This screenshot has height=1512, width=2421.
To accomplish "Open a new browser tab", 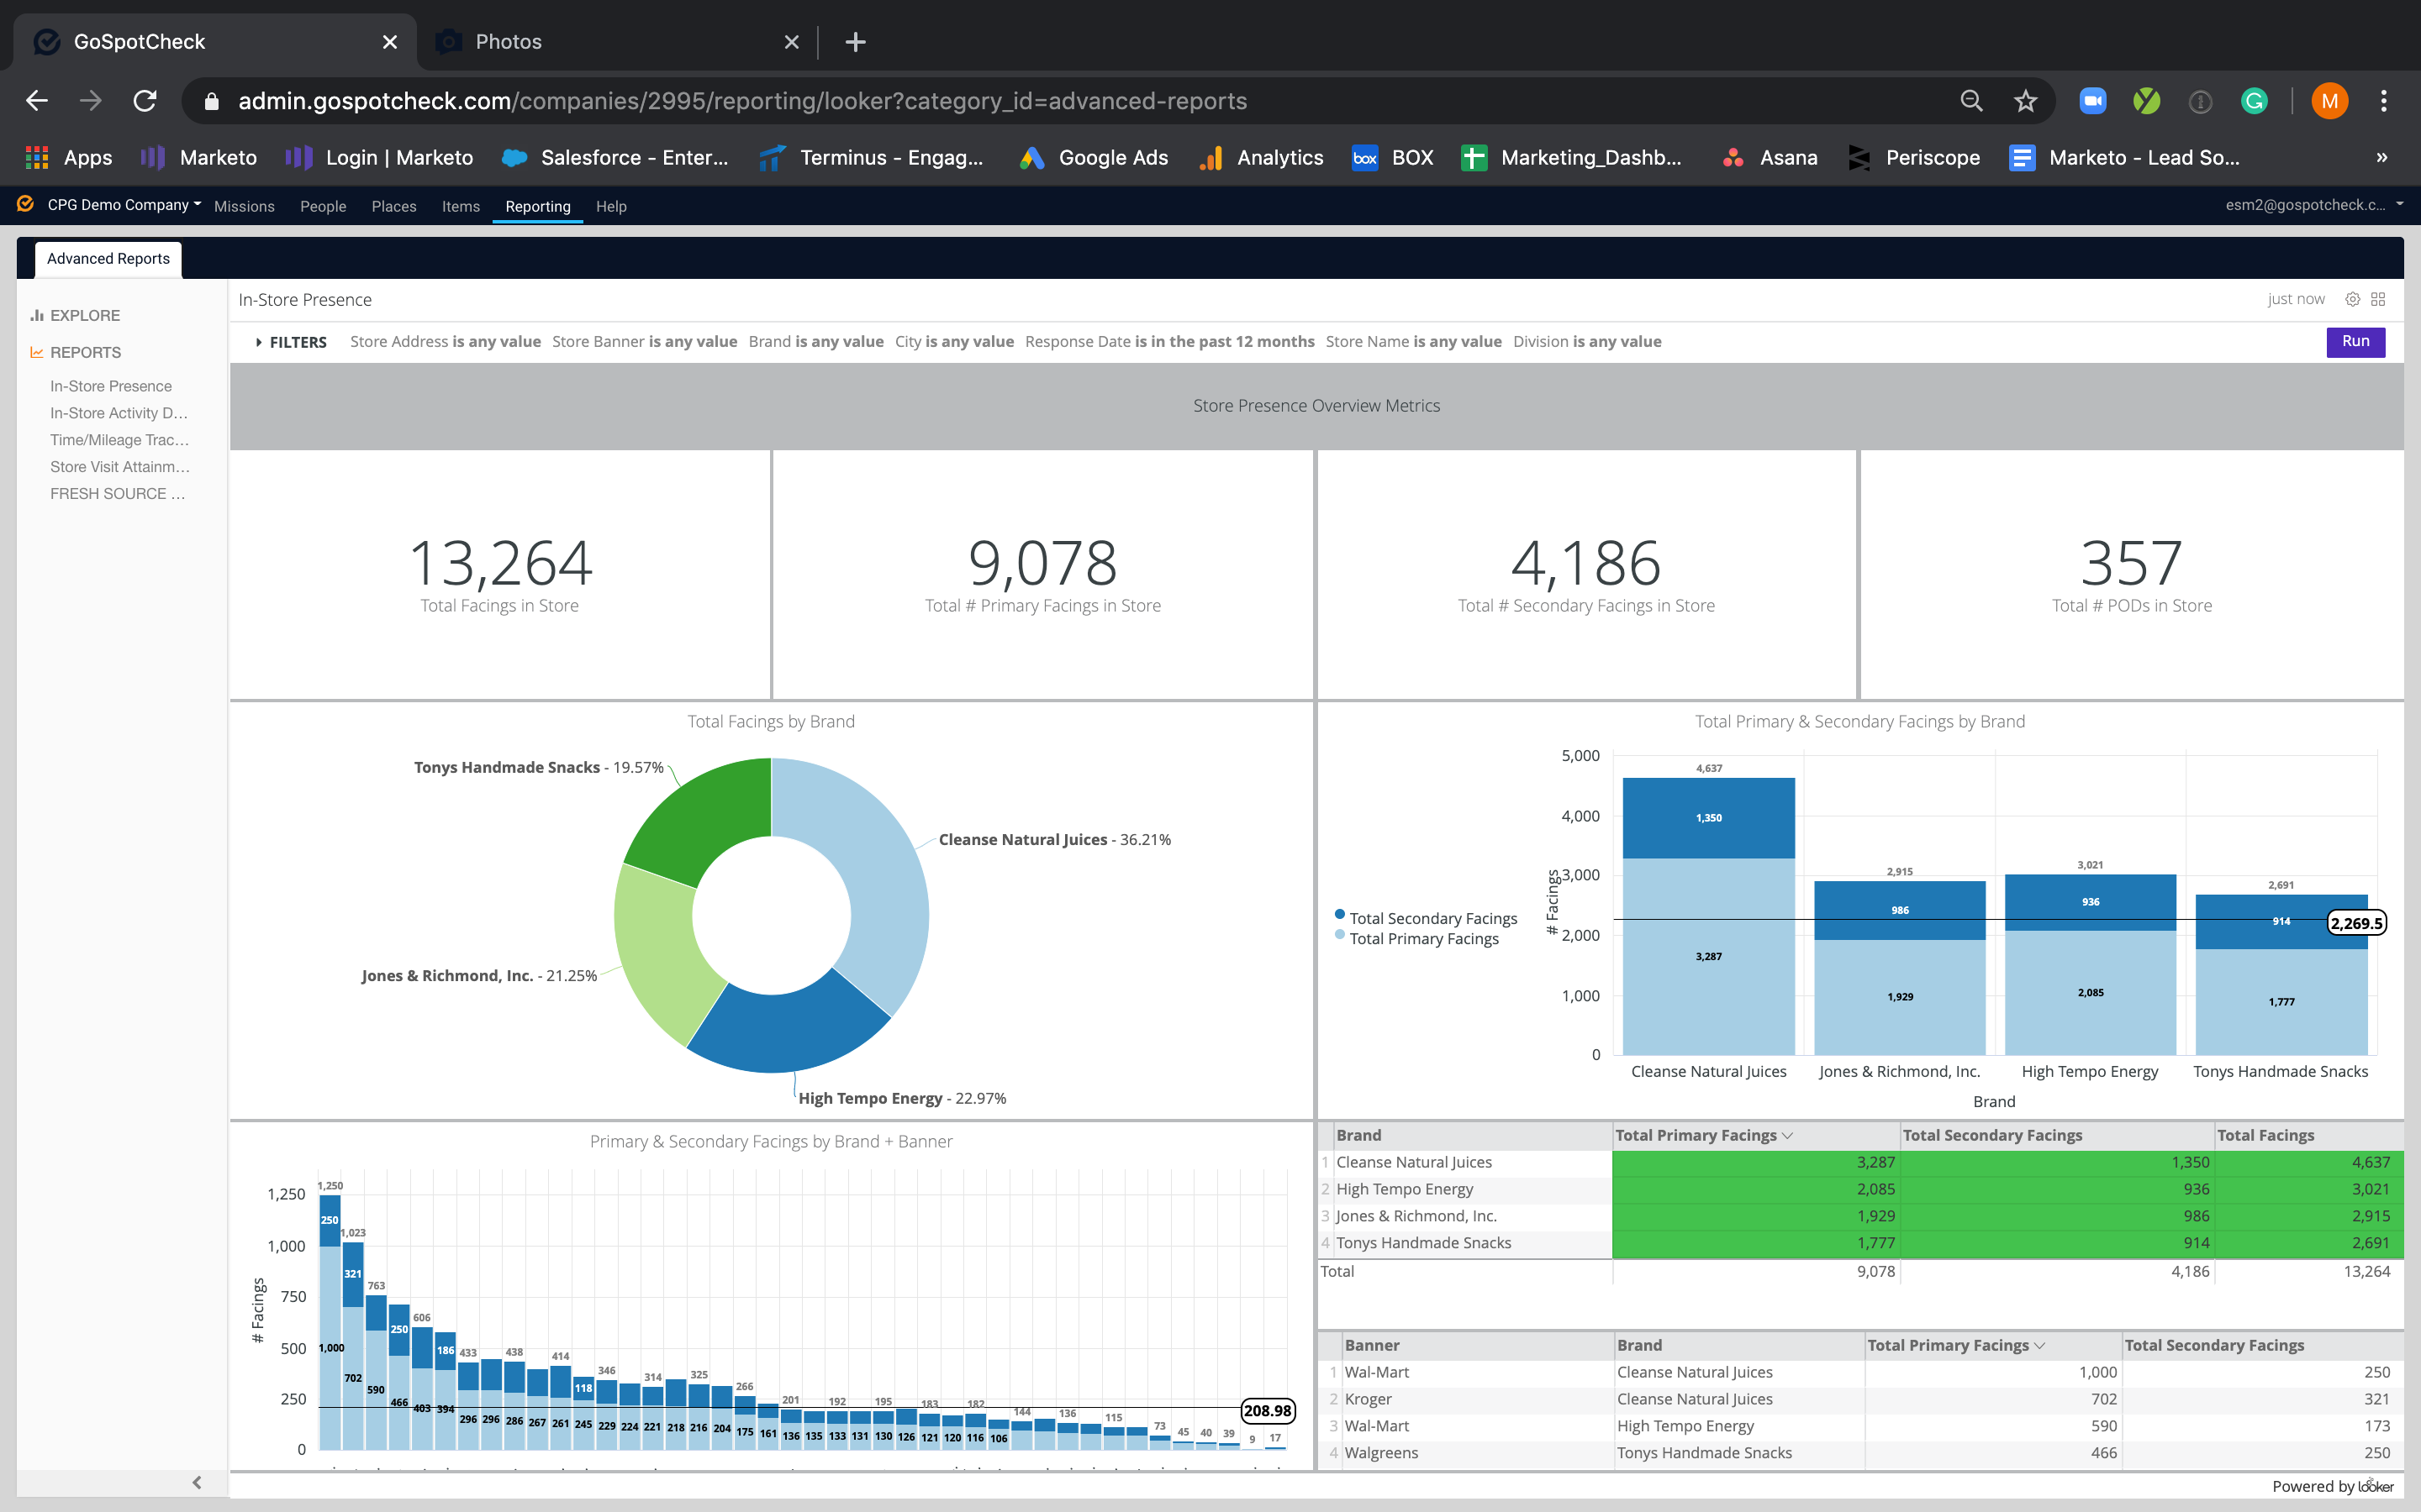I will click(x=856, y=42).
